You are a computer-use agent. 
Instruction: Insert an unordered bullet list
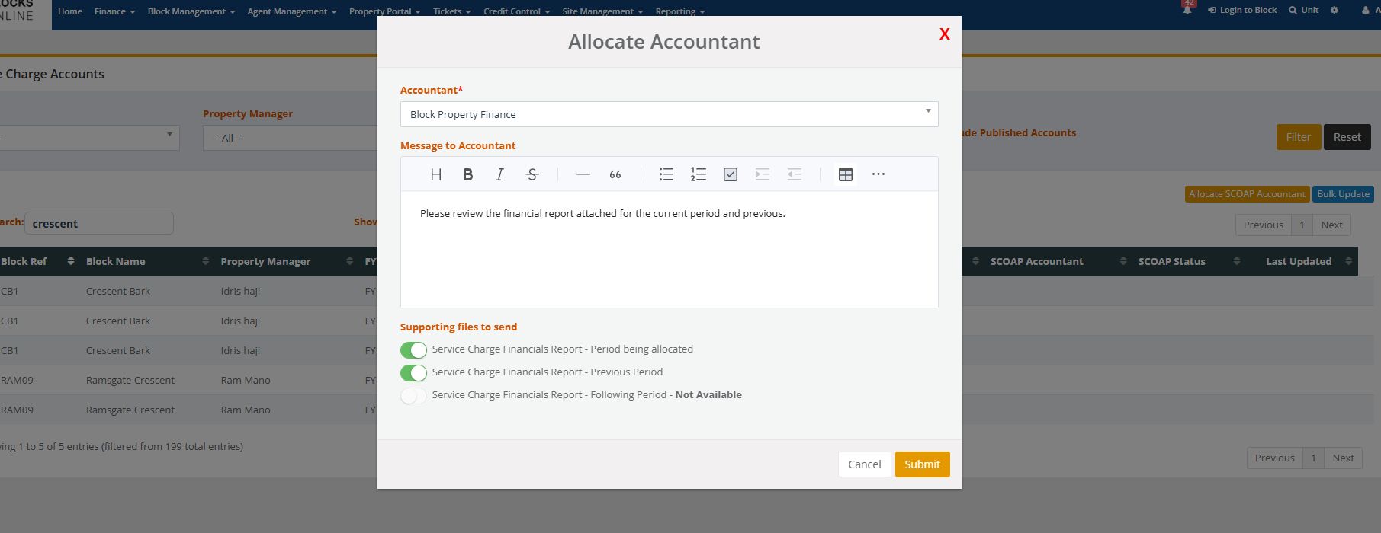(x=666, y=174)
